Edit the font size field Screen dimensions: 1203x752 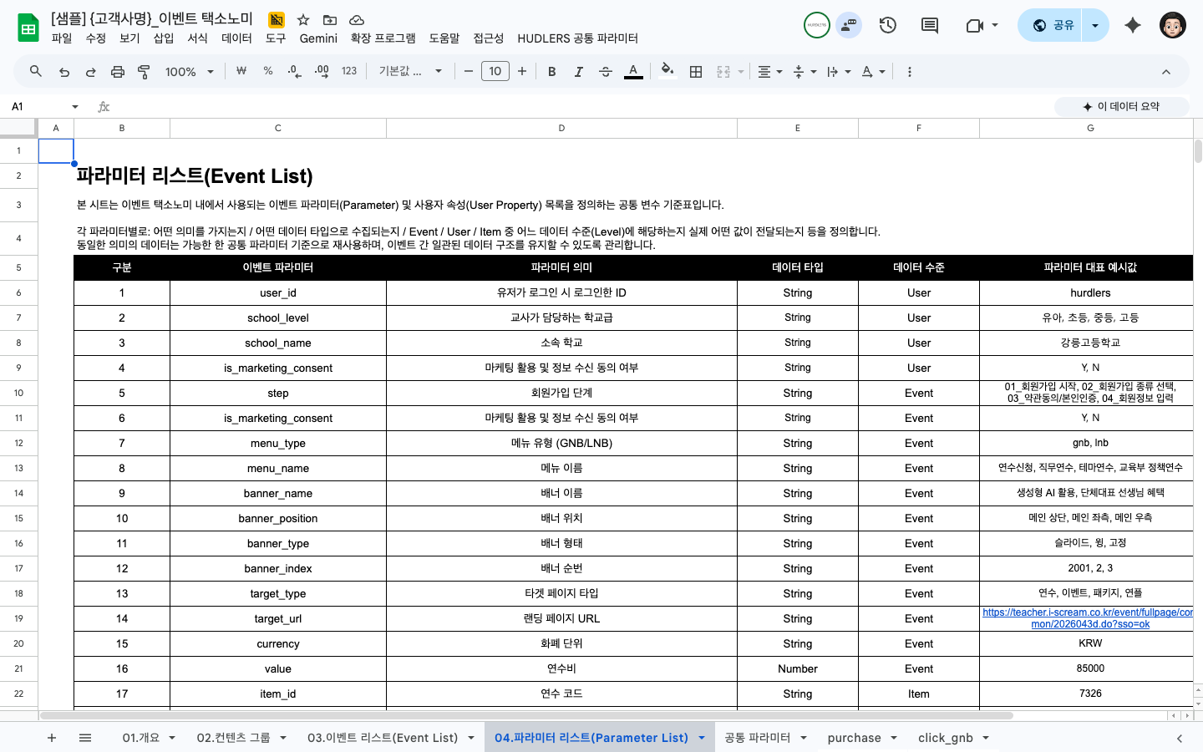(495, 72)
